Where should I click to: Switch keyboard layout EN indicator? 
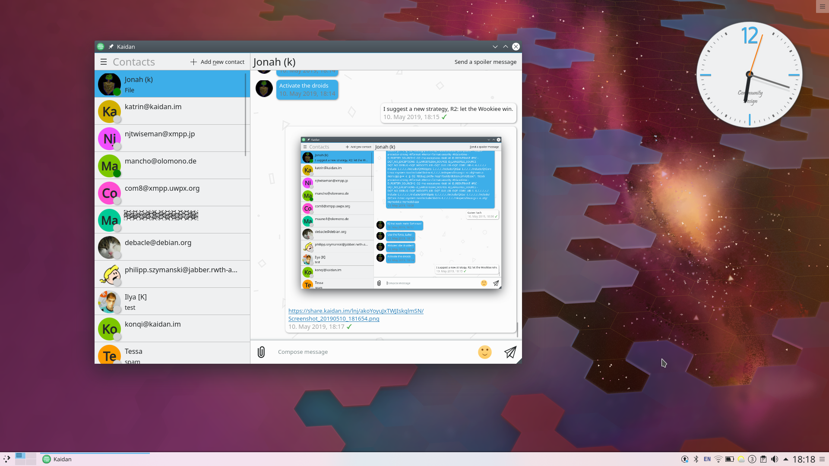707,459
